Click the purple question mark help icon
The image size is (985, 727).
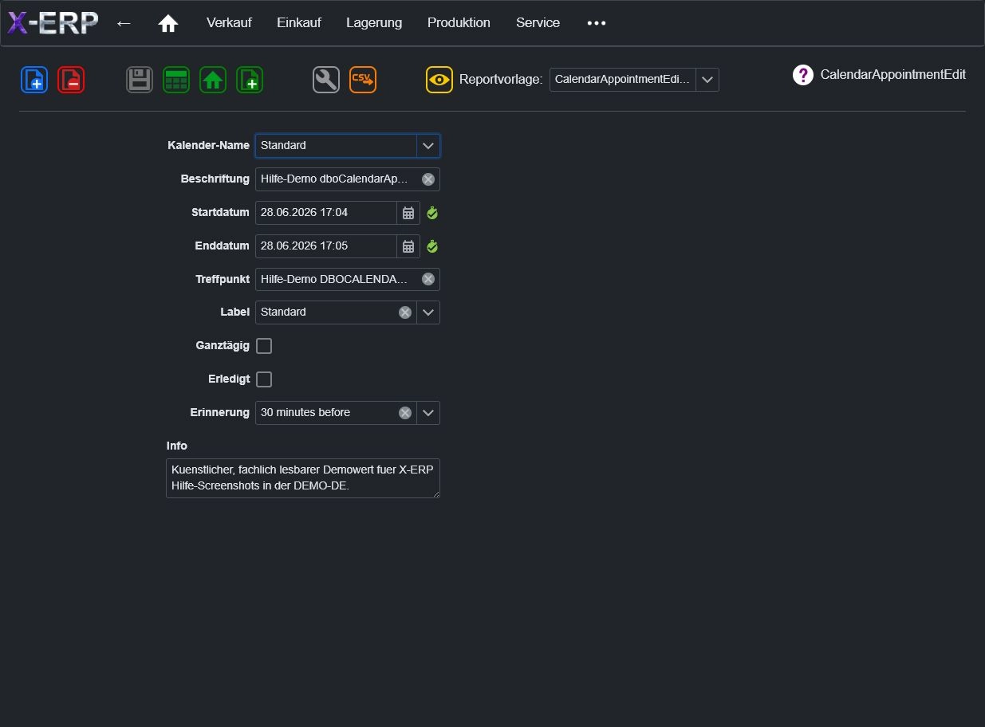[x=802, y=75]
